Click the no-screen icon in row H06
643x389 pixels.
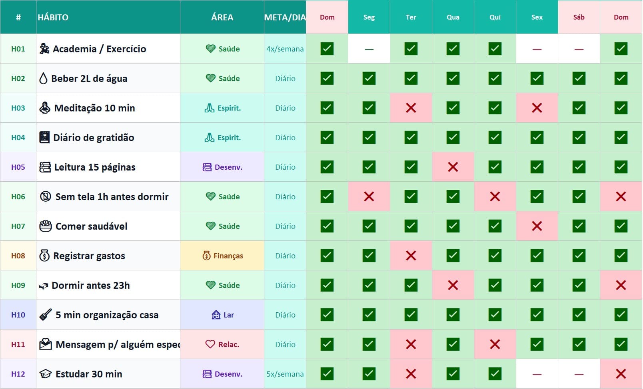pos(46,196)
